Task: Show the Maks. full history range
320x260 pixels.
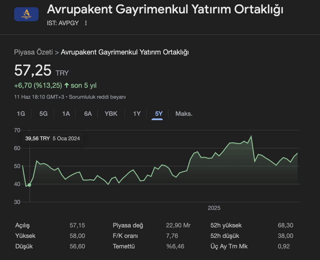Action: [x=184, y=114]
